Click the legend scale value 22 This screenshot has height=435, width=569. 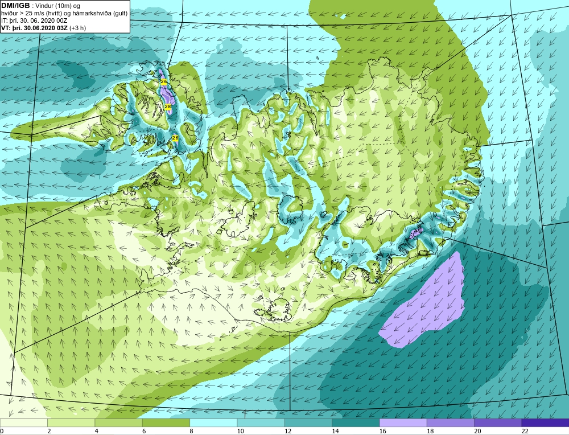[x=525, y=431]
